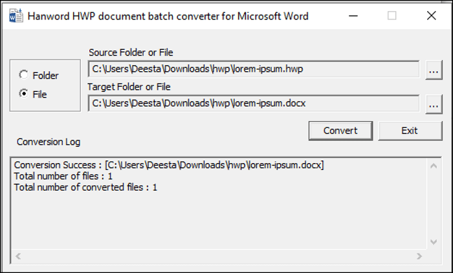Click the log's vertical scrollbar up arrow
This screenshot has width=453, height=273.
[434, 166]
